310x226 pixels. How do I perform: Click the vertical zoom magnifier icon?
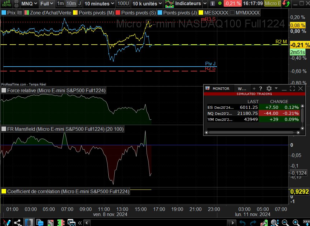click(275, 223)
